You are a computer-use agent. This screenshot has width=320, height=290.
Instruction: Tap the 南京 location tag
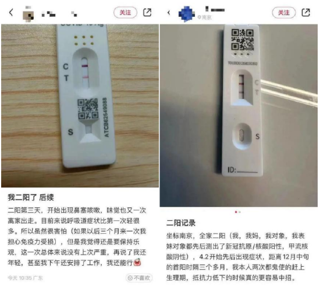coord(205,17)
